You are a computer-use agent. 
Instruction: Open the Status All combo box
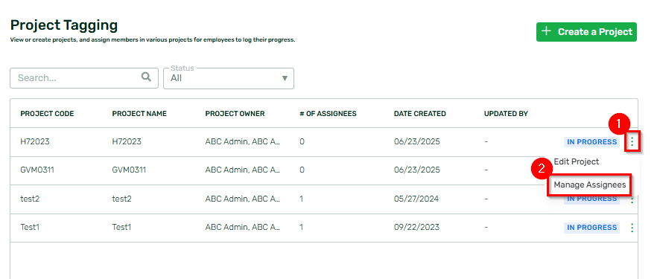click(x=229, y=78)
